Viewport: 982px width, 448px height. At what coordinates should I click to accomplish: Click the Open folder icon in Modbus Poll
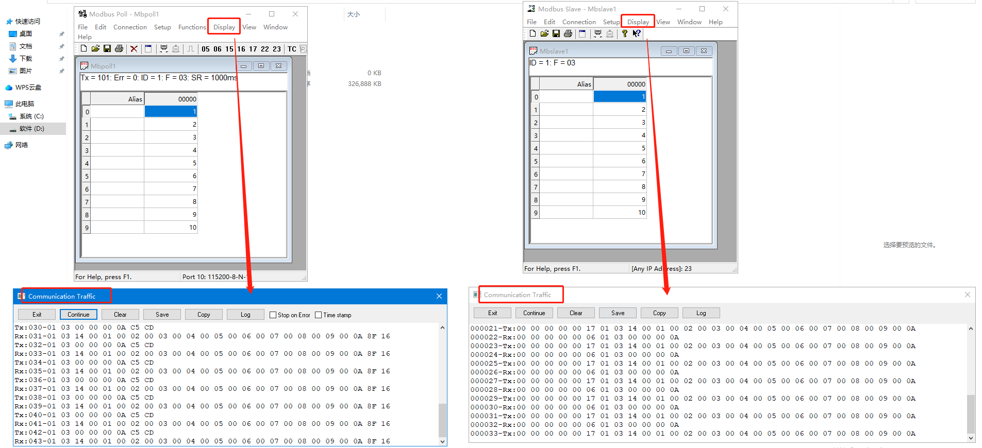(95, 49)
